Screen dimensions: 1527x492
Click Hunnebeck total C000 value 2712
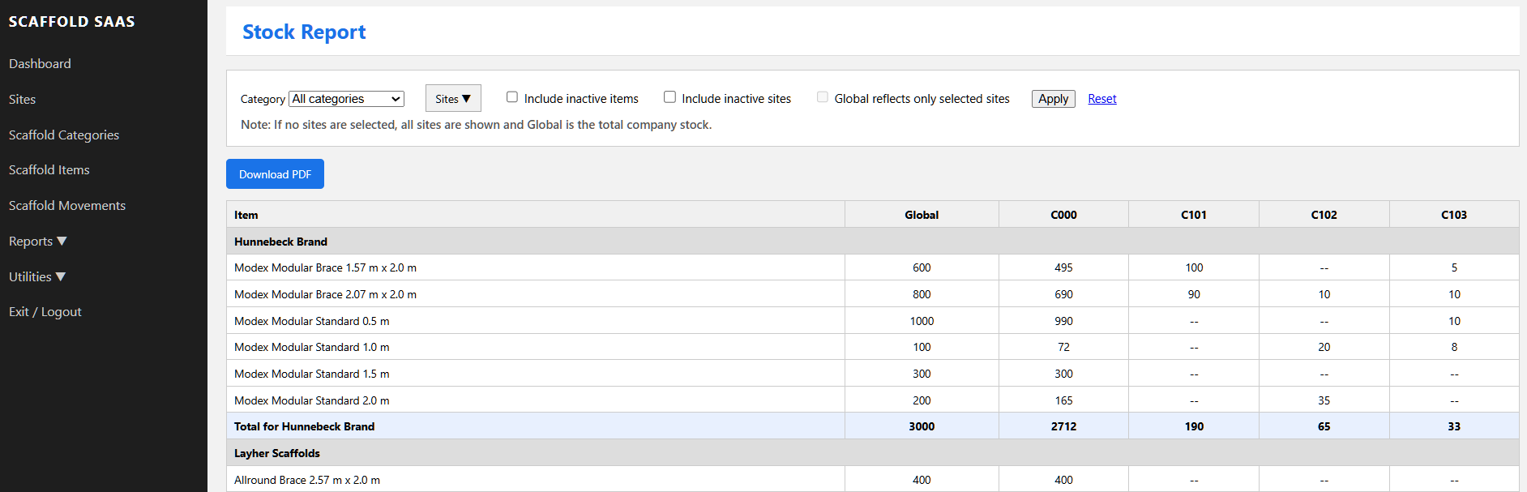click(1063, 426)
